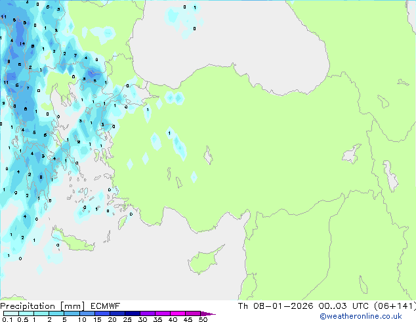The height and width of the screenshot is (322, 416).
Task: Click the 'Th 08-01-2026' date text
Action: (276, 306)
